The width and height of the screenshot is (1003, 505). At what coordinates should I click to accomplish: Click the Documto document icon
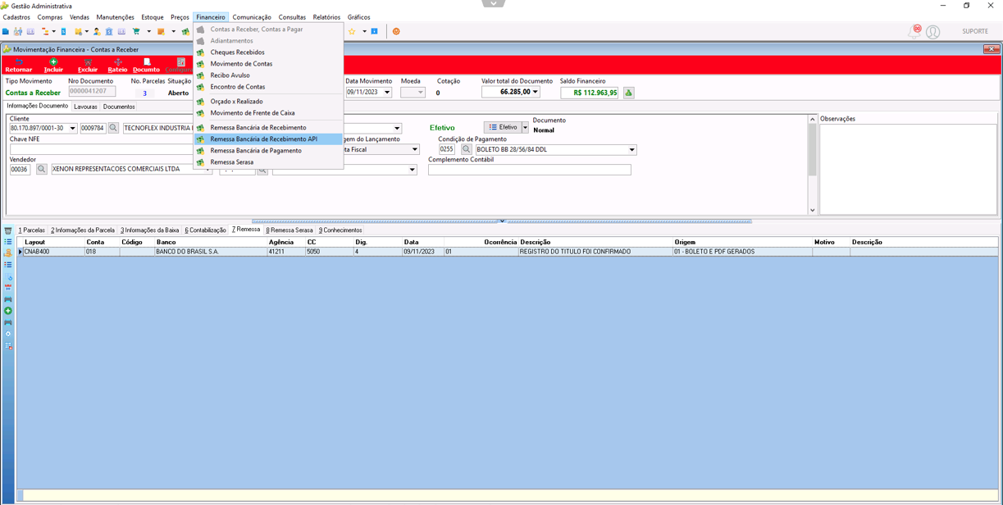click(x=147, y=62)
